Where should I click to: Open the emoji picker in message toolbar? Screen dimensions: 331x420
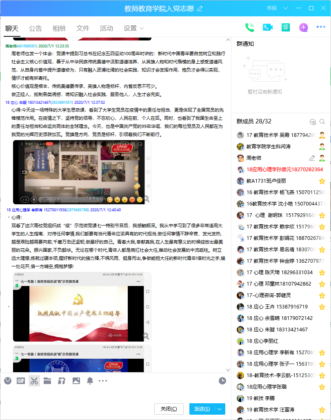tap(8, 381)
